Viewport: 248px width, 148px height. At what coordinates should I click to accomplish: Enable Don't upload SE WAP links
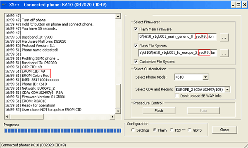(x=177, y=96)
